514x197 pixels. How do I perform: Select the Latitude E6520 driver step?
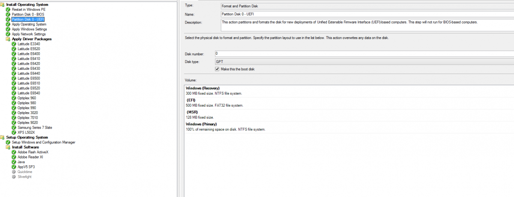[x=29, y=88]
